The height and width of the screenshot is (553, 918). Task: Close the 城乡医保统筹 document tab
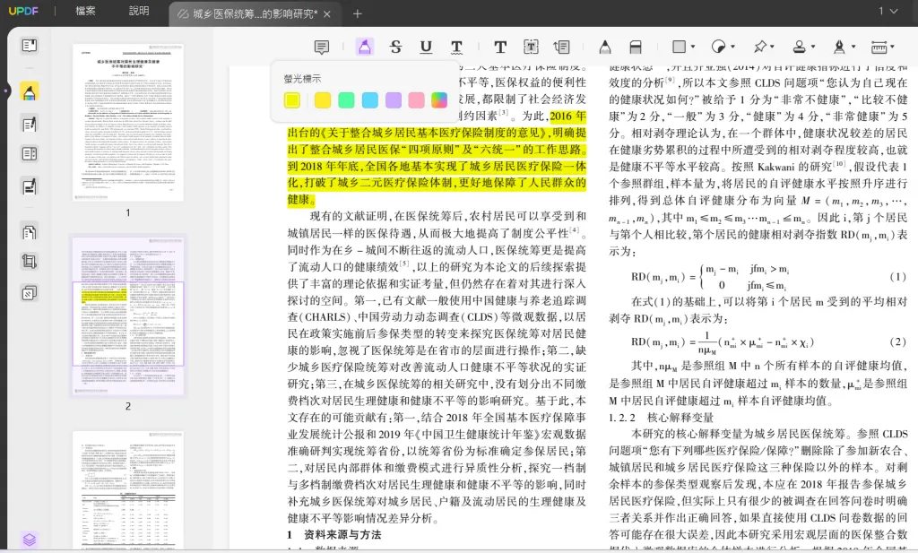pyautogui.click(x=327, y=14)
